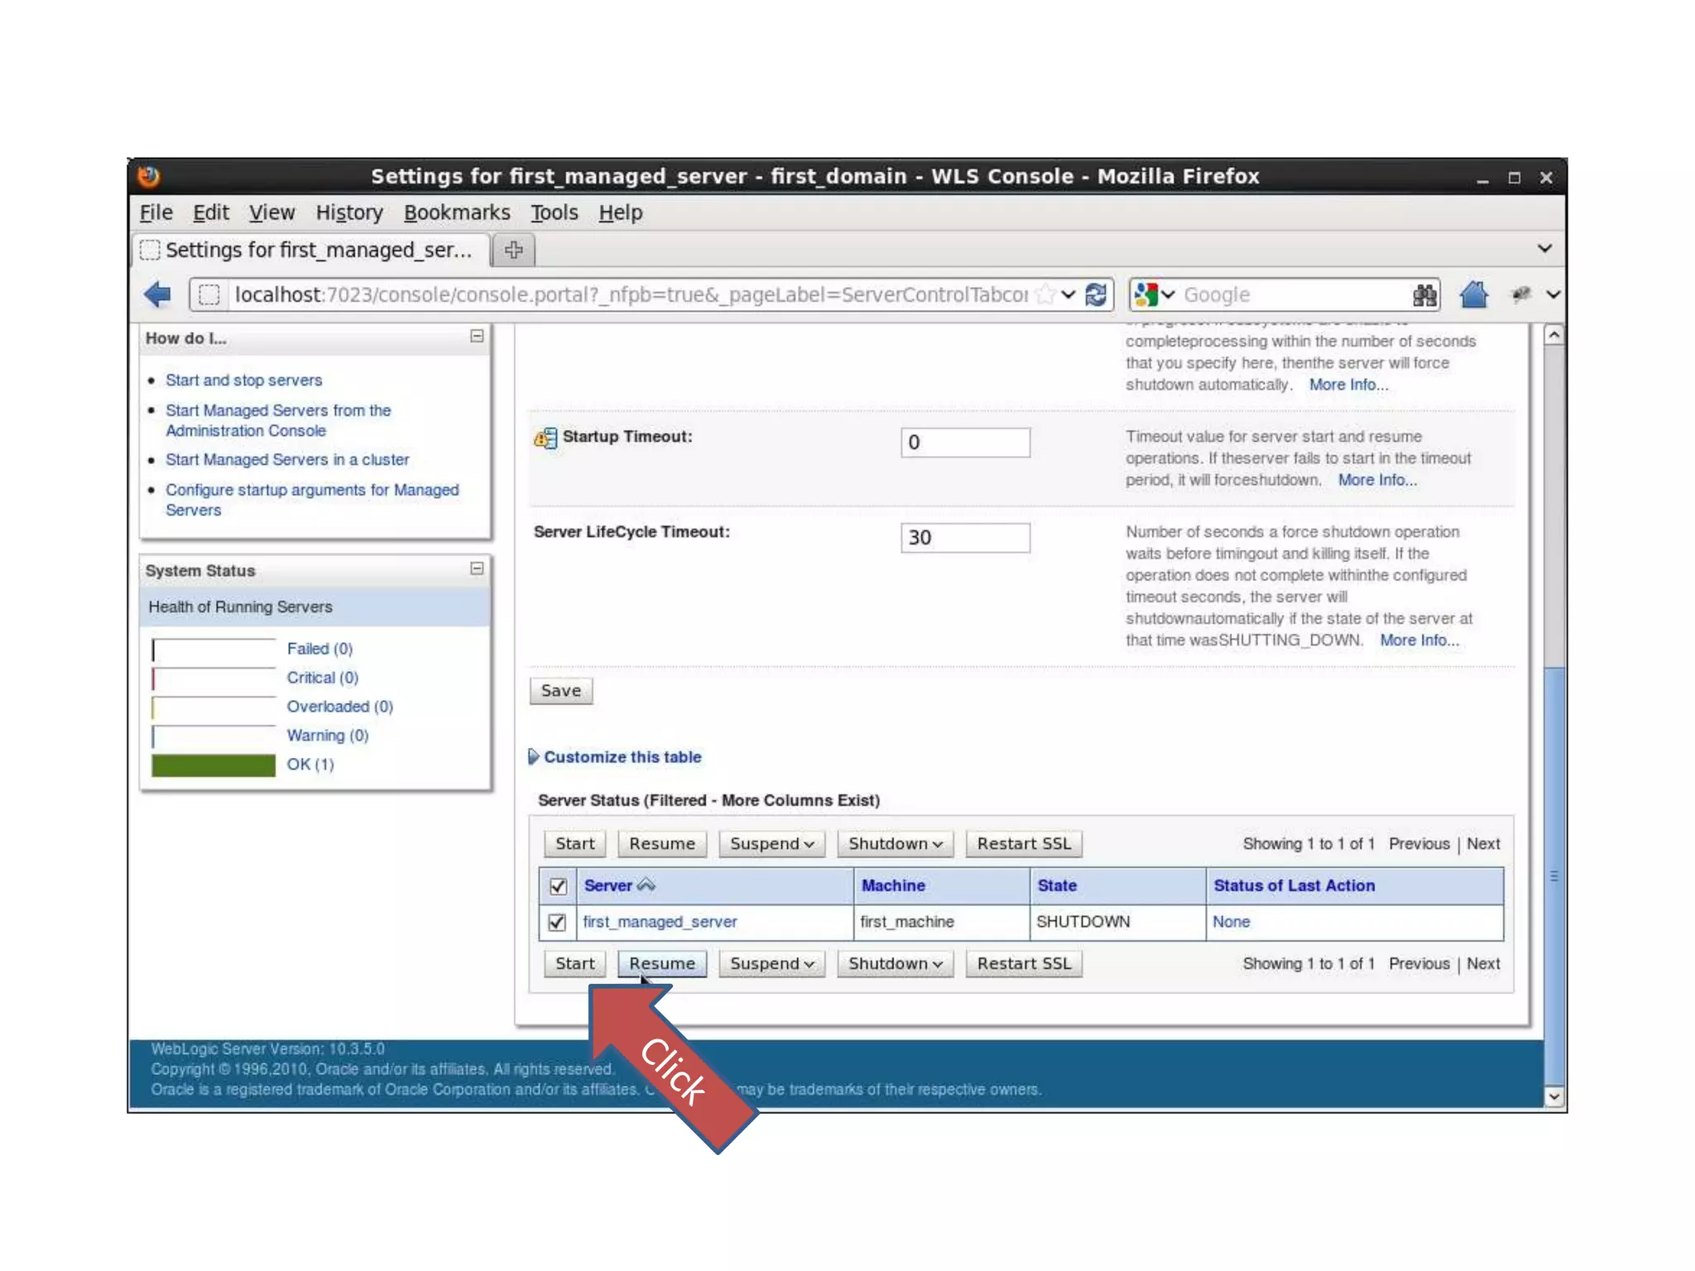Open the Edit menu
1695x1271 pixels.
[210, 213]
